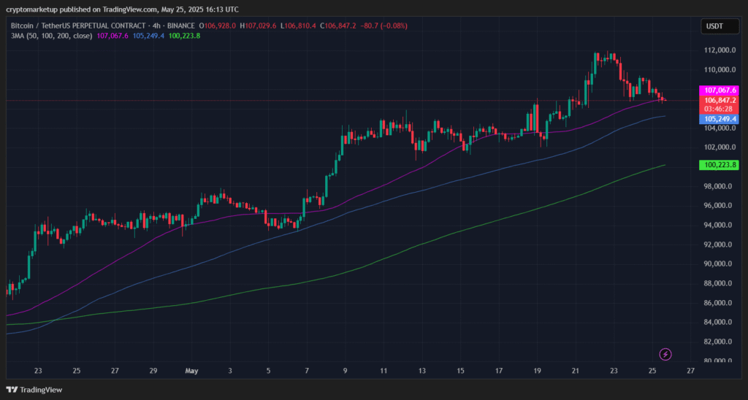Click the 9 date on the time axis

(345, 371)
